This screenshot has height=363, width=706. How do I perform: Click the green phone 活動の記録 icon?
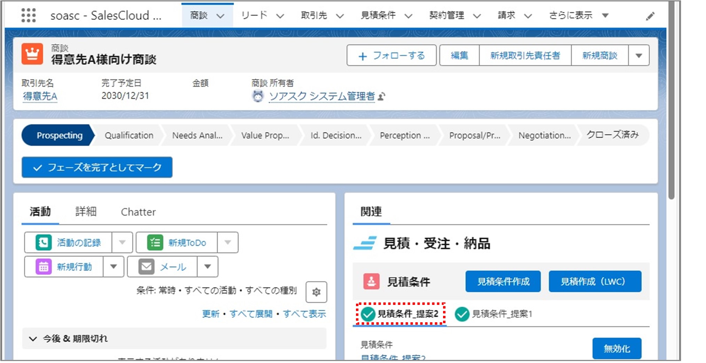pyautogui.click(x=44, y=242)
